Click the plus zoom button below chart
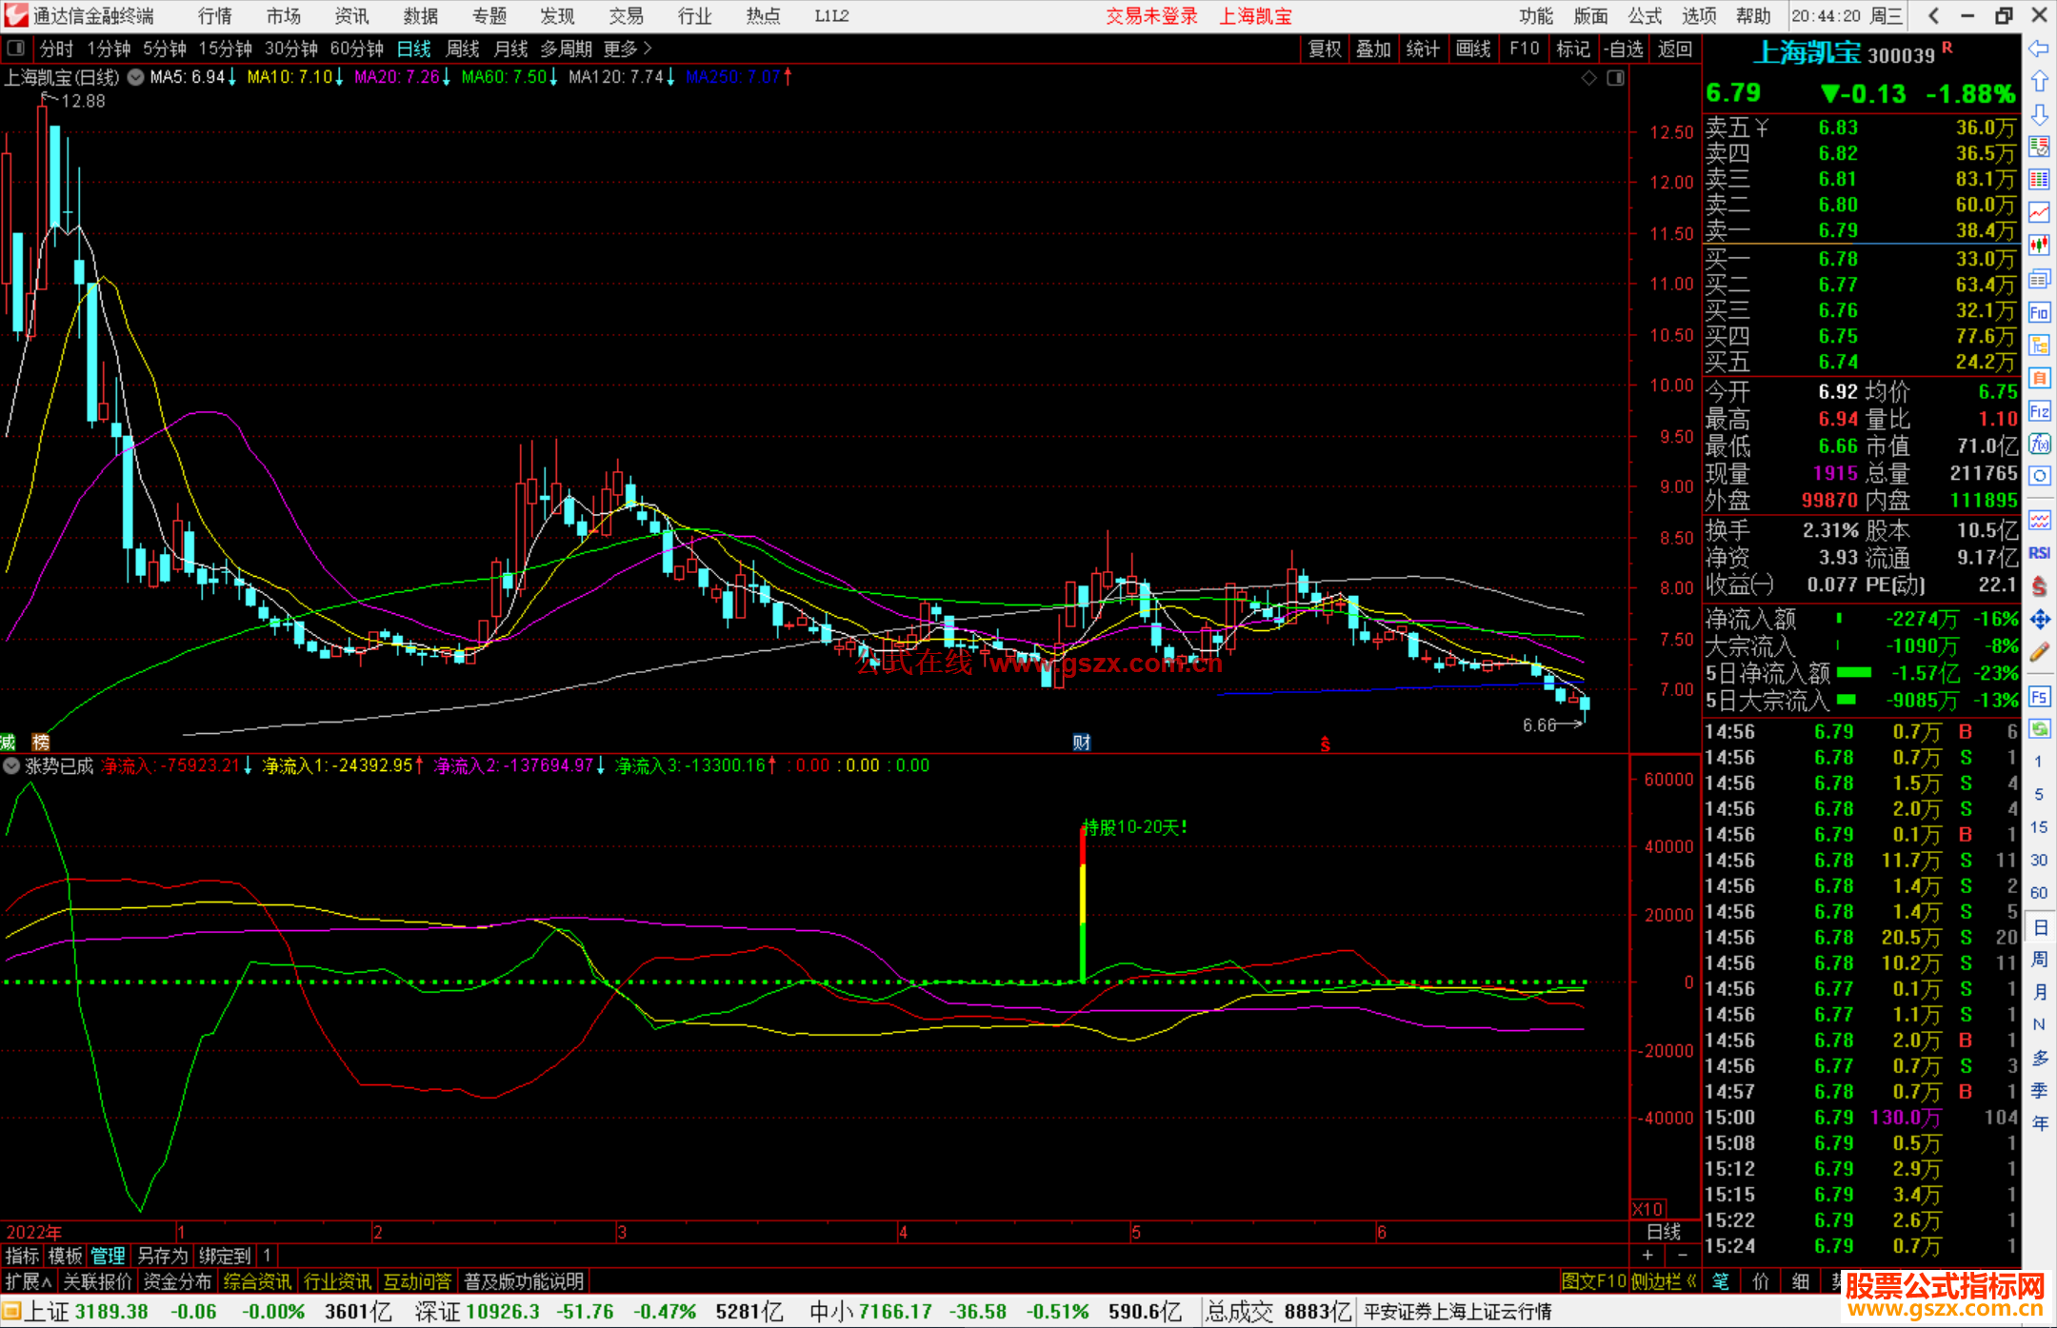This screenshot has width=2057, height=1328. point(1648,1256)
